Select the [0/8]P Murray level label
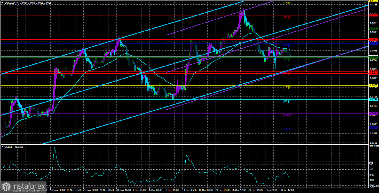Image resolution: width=379 pixels, height=193 pixels. [287, 101]
